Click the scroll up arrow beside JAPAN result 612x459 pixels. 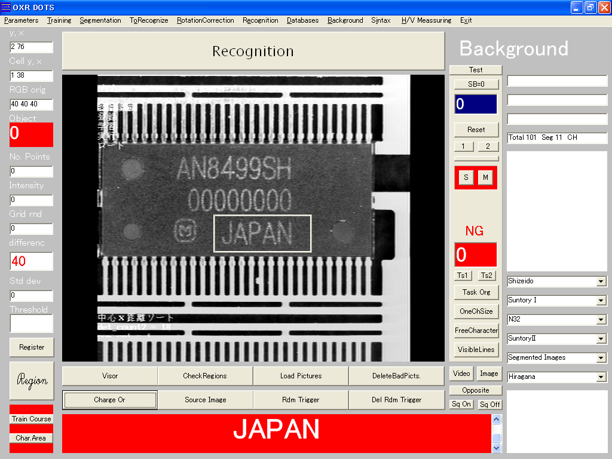496,419
